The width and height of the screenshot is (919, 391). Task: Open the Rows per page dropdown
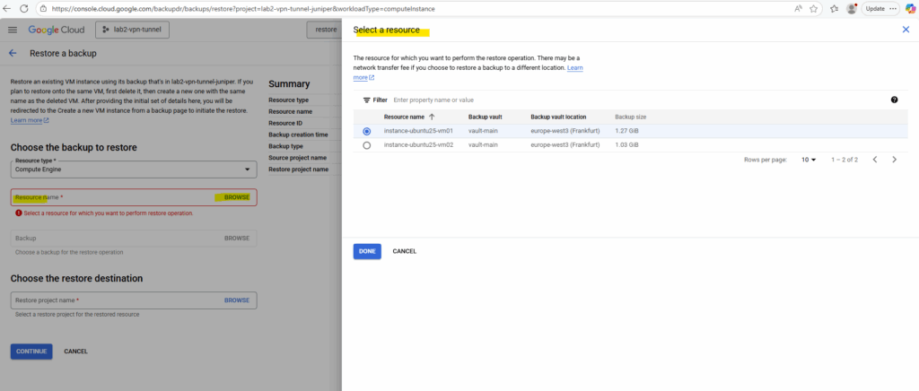pyautogui.click(x=809, y=160)
